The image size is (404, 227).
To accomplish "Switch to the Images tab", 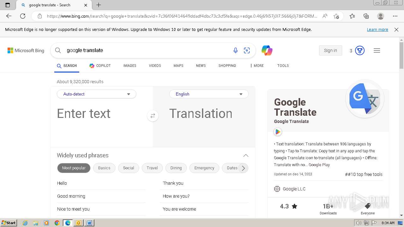I will 130,66.
